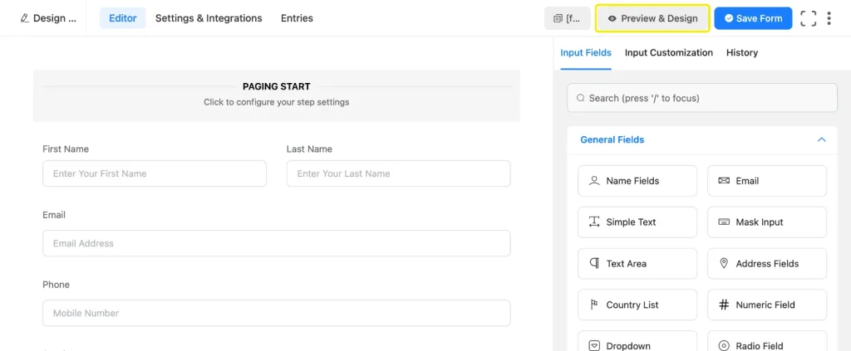Click the Last Name label
Screen dimensions: 851x351
[309, 149]
